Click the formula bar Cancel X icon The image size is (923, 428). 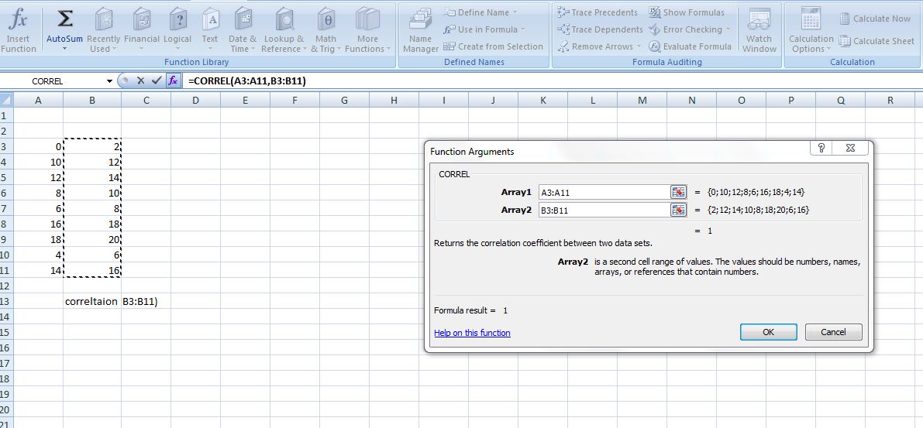pyautogui.click(x=140, y=80)
